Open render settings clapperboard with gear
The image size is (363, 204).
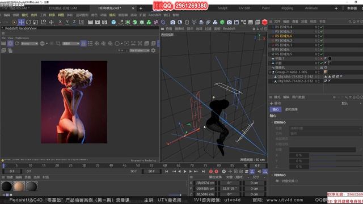pyautogui.click(x=104, y=22)
